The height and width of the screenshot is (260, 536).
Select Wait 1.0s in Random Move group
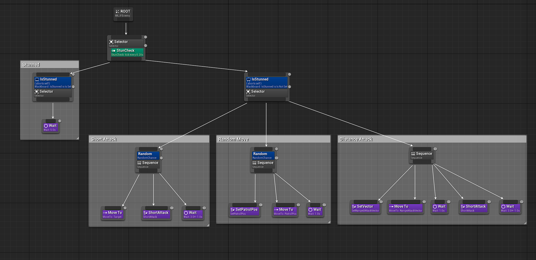(x=315, y=211)
